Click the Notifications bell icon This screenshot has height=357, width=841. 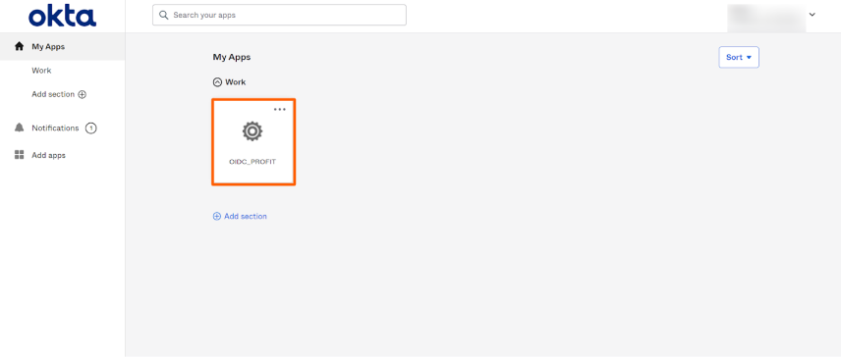coord(20,127)
